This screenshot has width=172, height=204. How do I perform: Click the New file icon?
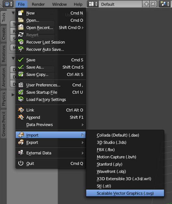point(21,13)
